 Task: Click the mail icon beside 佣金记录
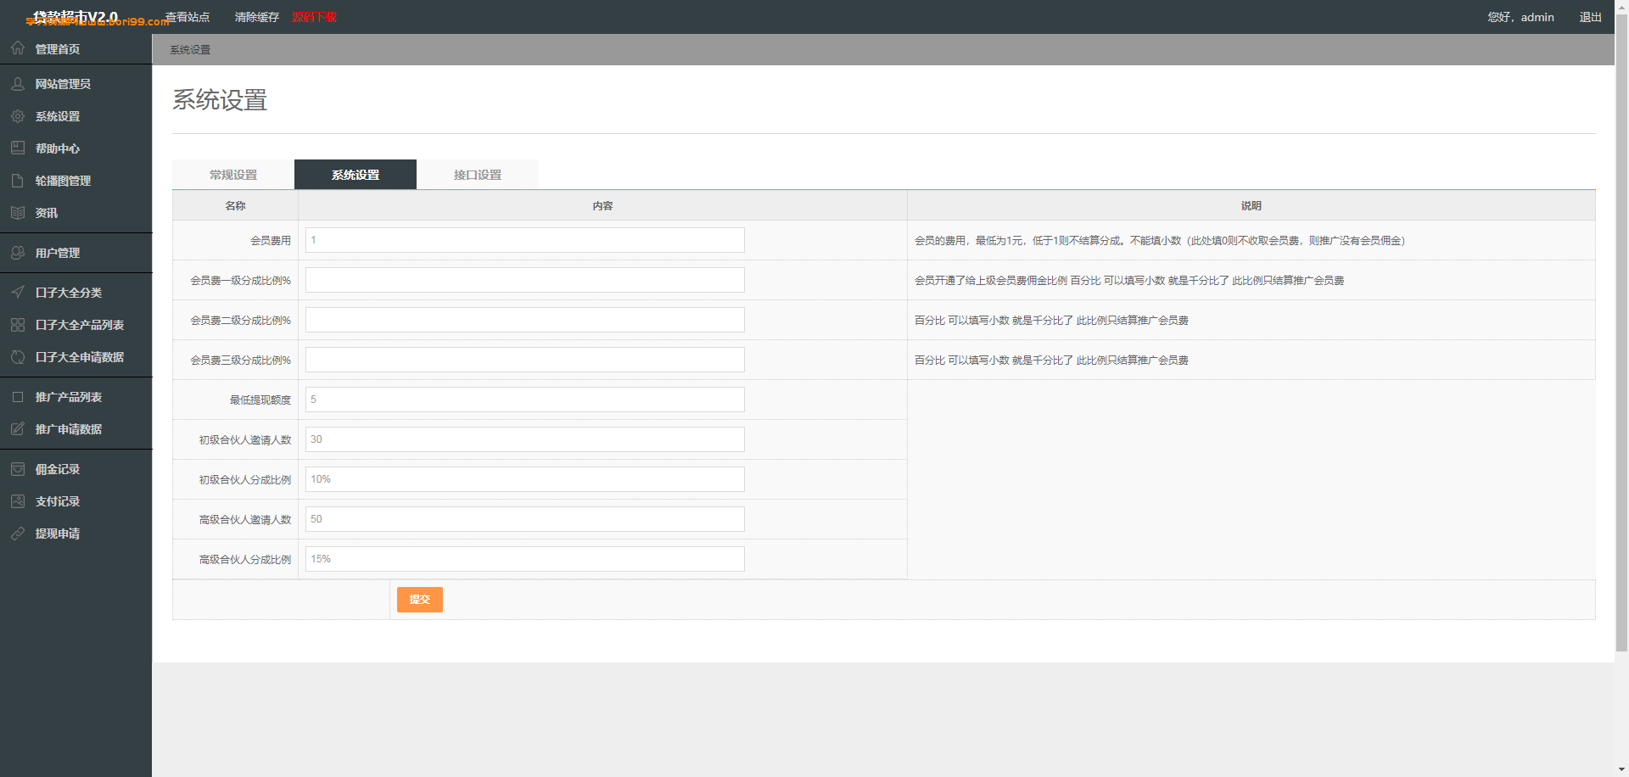pos(18,469)
